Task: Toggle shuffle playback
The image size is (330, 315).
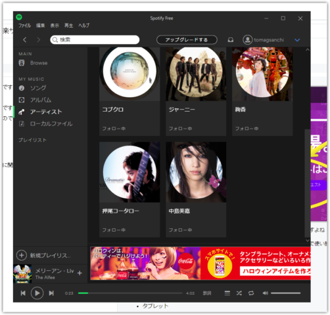Action: 239,293
